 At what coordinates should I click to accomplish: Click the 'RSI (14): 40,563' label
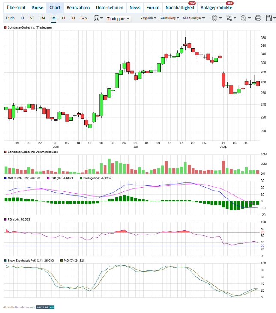(x=19, y=219)
